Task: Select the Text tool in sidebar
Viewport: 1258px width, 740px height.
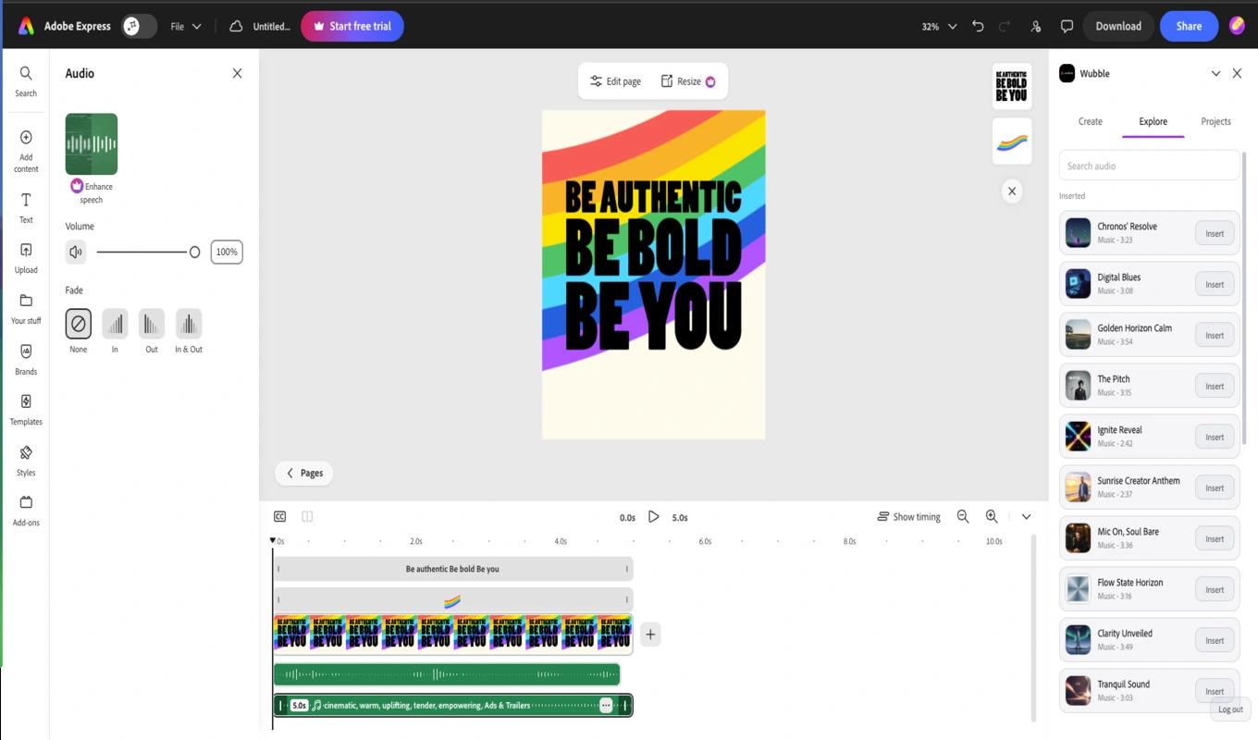Action: (26, 208)
